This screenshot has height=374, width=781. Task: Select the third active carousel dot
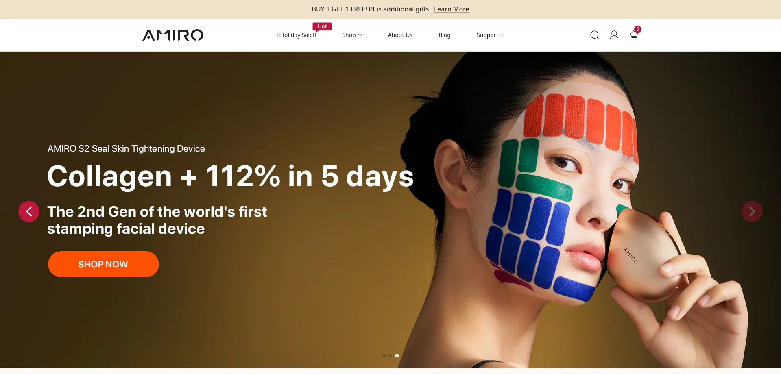point(397,356)
